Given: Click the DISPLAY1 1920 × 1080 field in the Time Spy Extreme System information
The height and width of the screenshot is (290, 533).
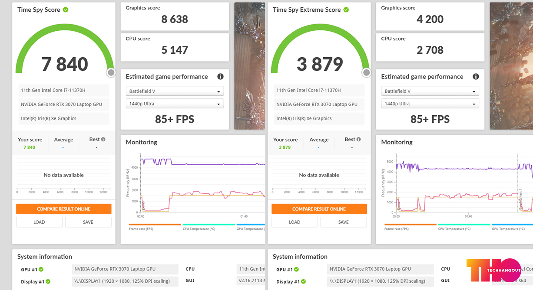Looking at the screenshot, I should 381,281.
